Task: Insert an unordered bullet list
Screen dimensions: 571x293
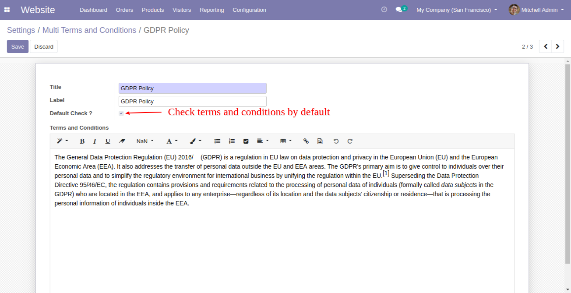Action: click(217, 141)
